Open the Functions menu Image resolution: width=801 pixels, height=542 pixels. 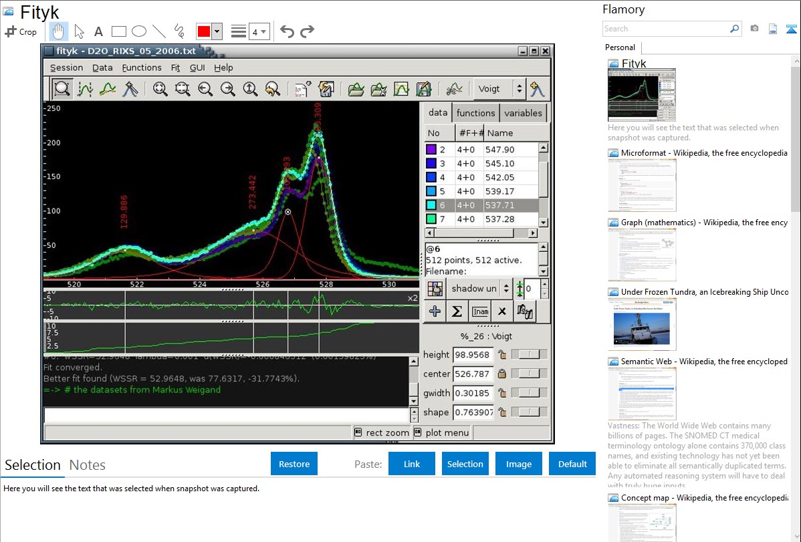[x=142, y=67]
